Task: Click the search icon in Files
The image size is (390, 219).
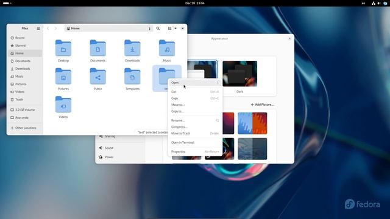Action: (158, 29)
